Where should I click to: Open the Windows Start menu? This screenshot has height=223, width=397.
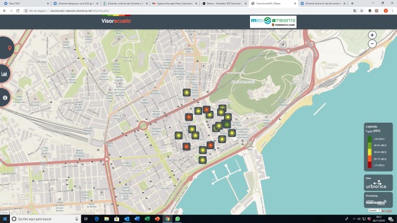(5, 219)
